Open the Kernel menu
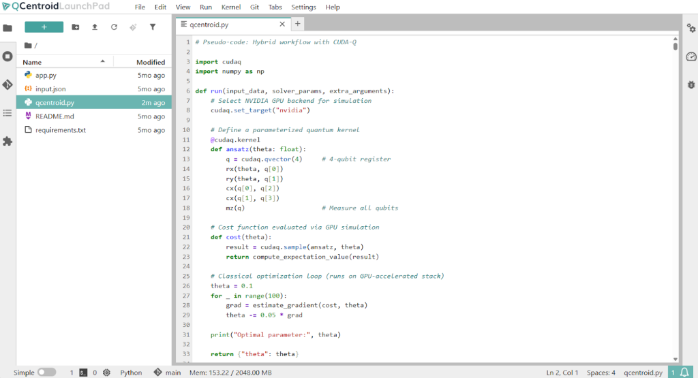 (230, 7)
